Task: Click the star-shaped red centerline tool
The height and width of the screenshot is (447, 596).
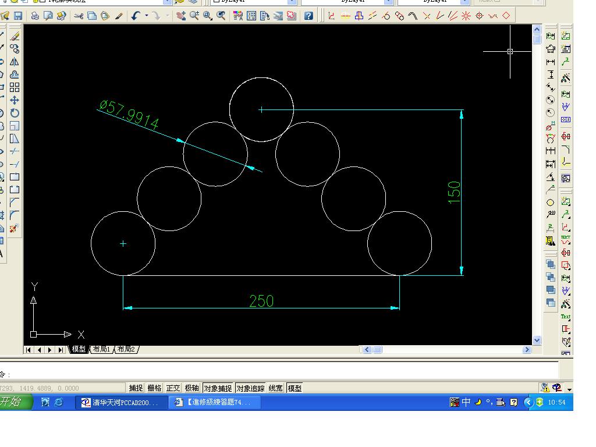Action: 466,16
